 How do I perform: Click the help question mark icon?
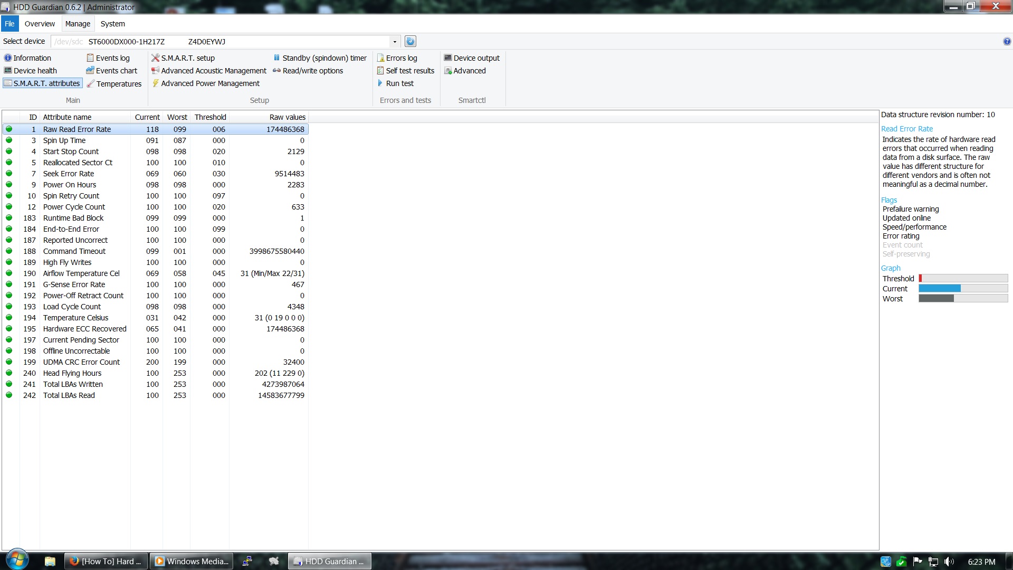coord(1007,41)
